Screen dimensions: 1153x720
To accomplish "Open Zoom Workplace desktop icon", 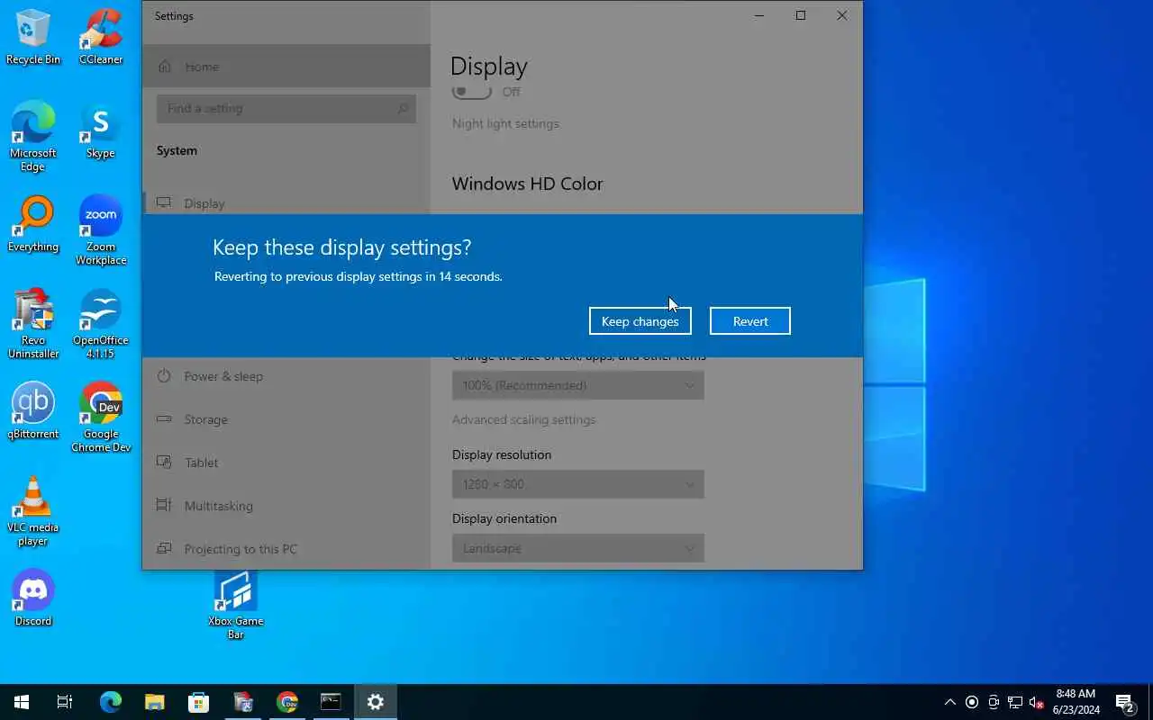I will (101, 230).
